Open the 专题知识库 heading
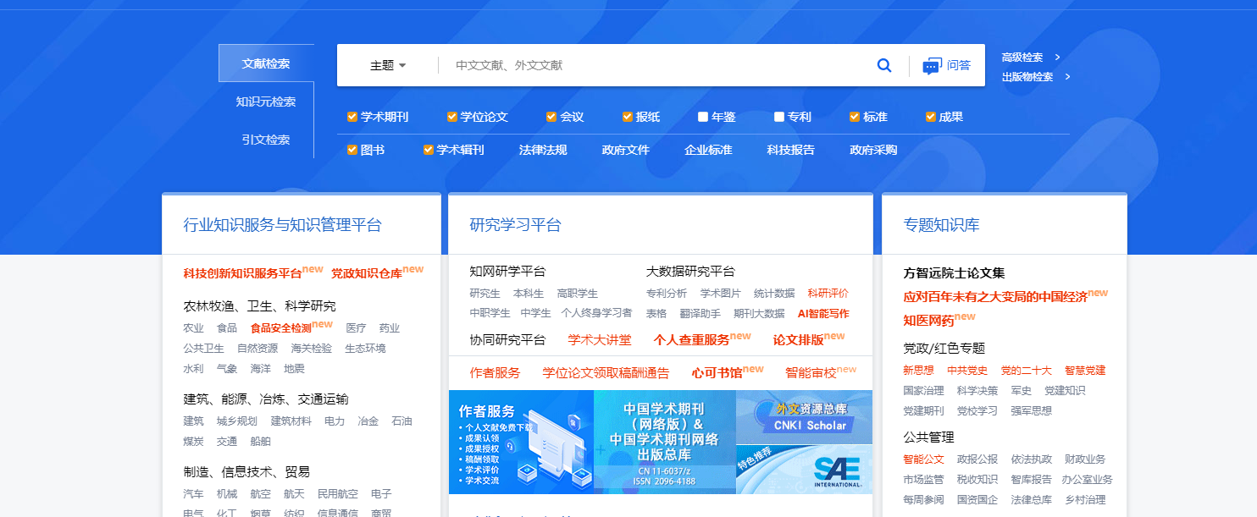 941,225
